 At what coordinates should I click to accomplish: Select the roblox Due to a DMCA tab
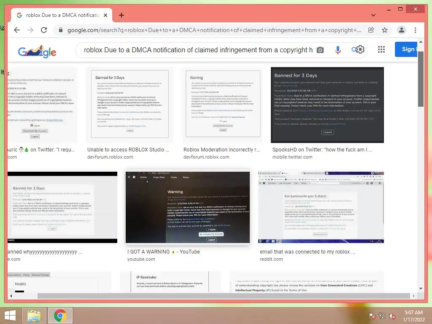coord(61,15)
